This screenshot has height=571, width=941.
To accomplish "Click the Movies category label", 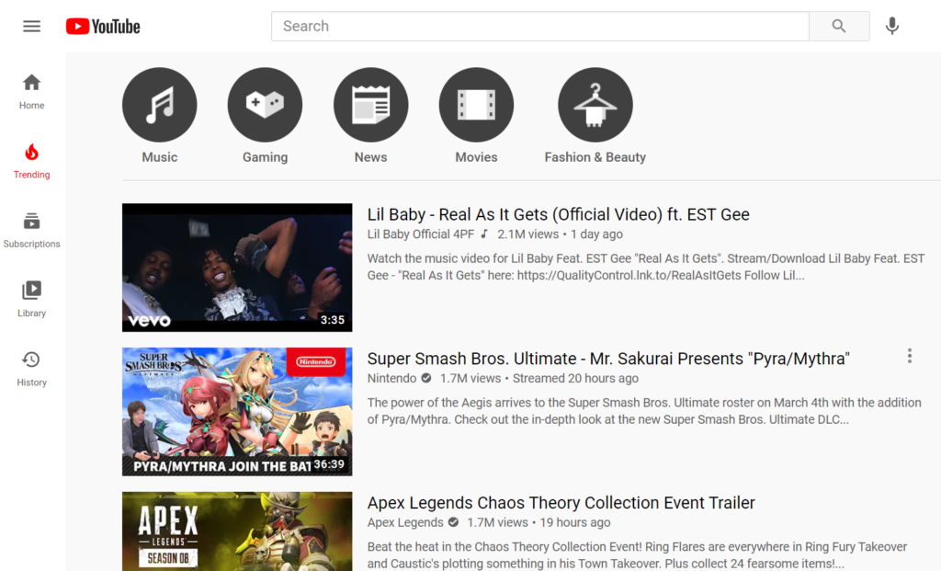I will (x=477, y=157).
